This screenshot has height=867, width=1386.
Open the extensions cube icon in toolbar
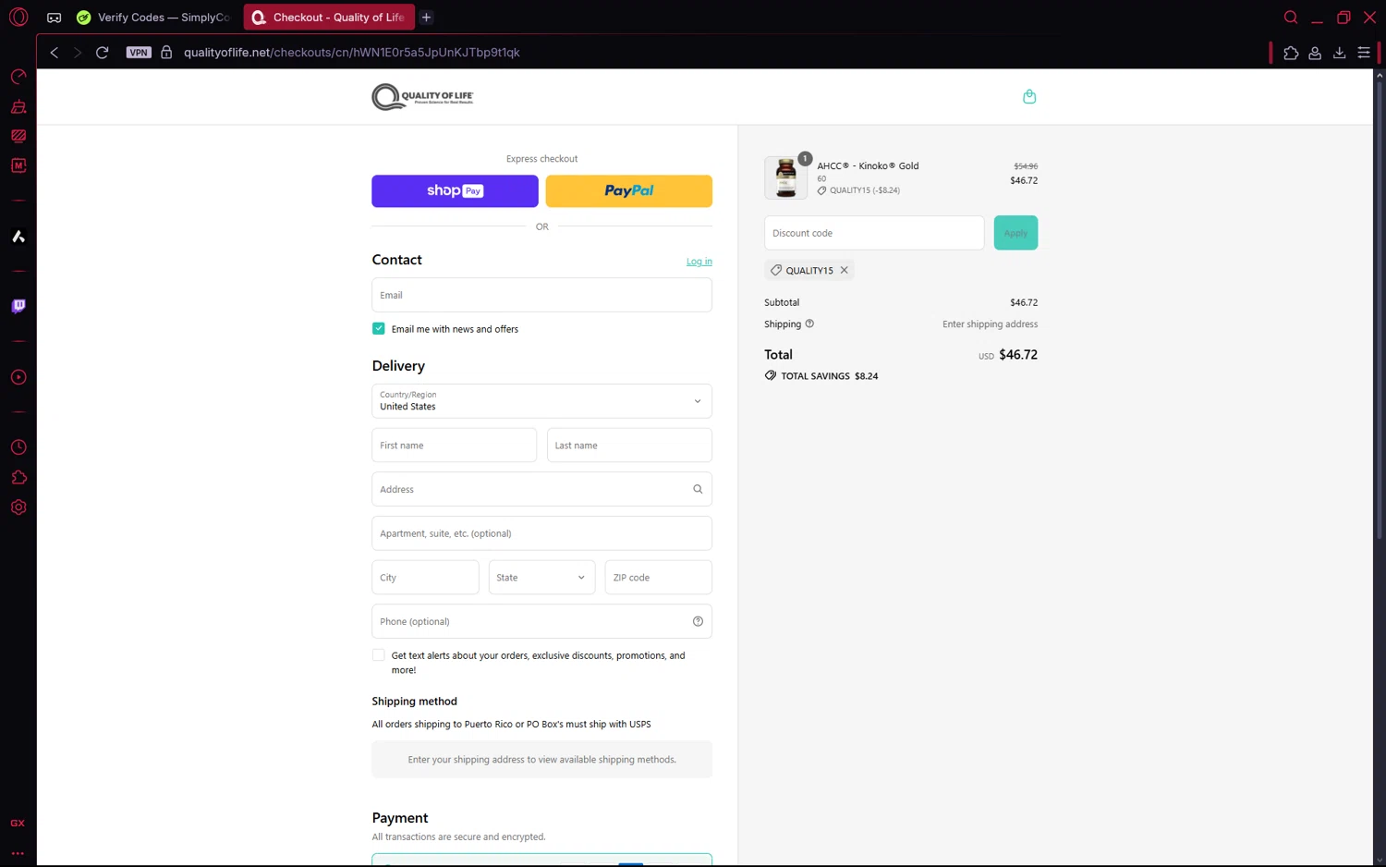[x=1291, y=53]
